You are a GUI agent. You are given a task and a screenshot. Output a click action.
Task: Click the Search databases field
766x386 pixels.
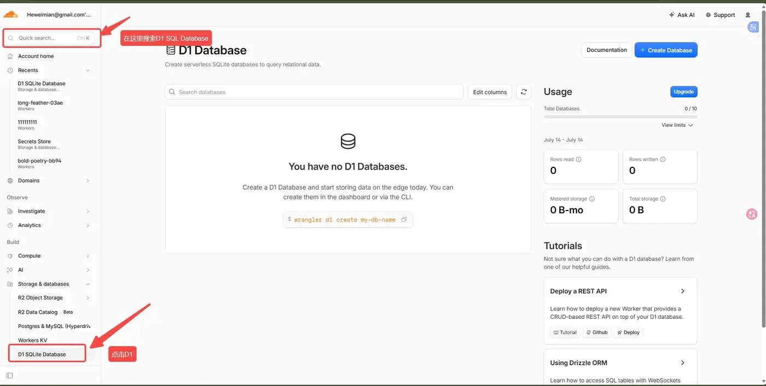coord(314,92)
